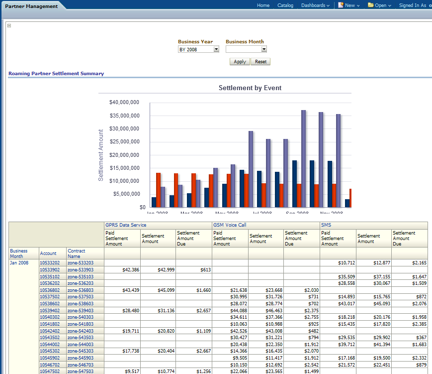
Task: Click the Roaming Partner Settlement Summary heading
Action: coord(56,73)
